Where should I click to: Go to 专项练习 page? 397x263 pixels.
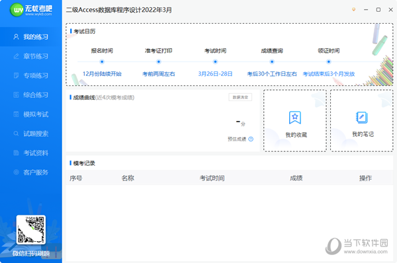pyautogui.click(x=31, y=75)
